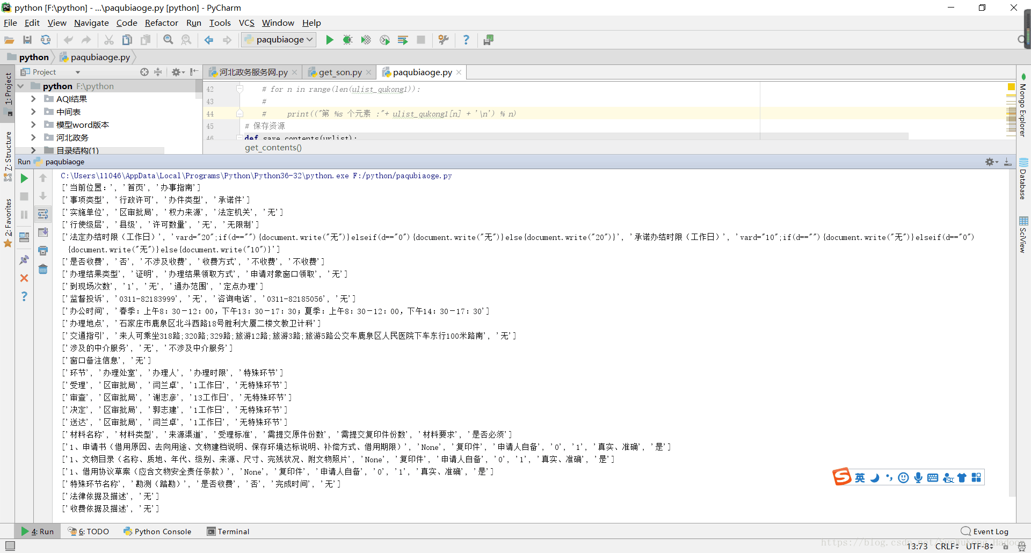Close the Run tab with red X
Viewport: 1031px width, 553px height.
tap(24, 278)
